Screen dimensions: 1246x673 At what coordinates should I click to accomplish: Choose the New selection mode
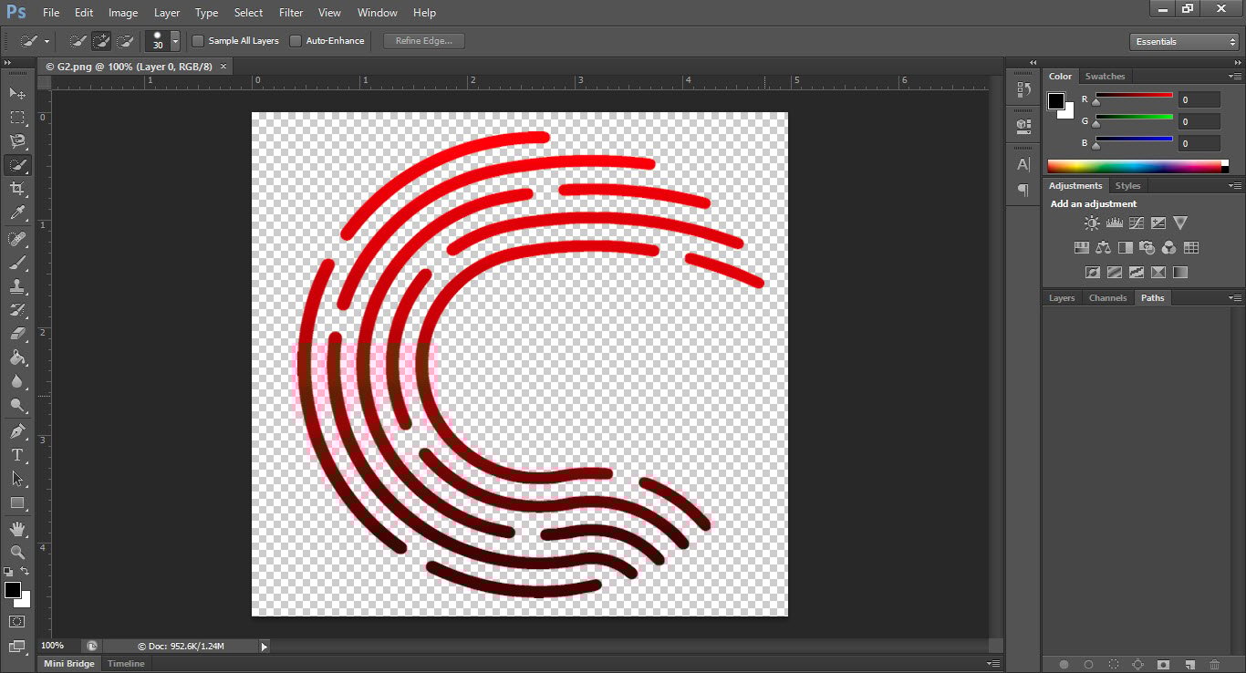pos(78,41)
